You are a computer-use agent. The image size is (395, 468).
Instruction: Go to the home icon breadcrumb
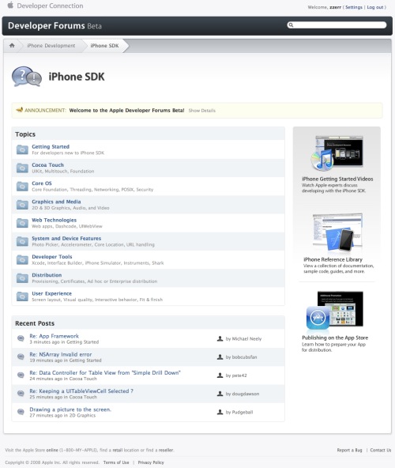pos(12,45)
